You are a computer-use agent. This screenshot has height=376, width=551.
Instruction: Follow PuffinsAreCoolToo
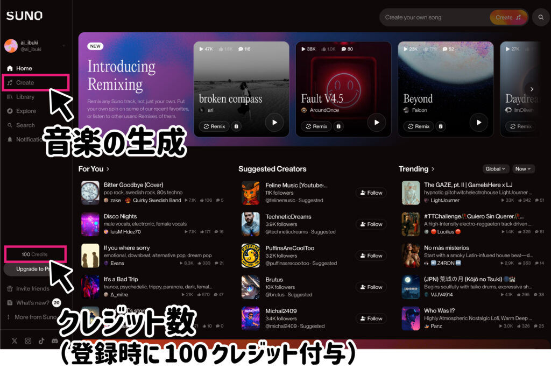[371, 256]
